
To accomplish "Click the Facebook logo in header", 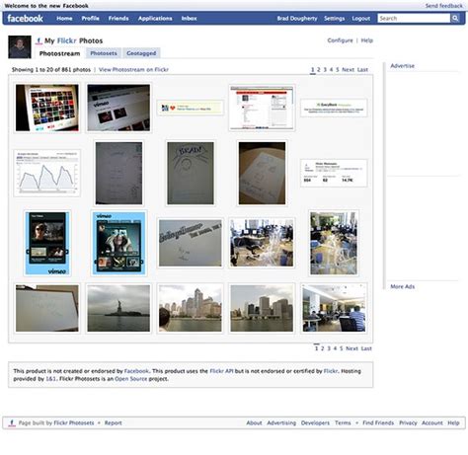I will (x=25, y=19).
